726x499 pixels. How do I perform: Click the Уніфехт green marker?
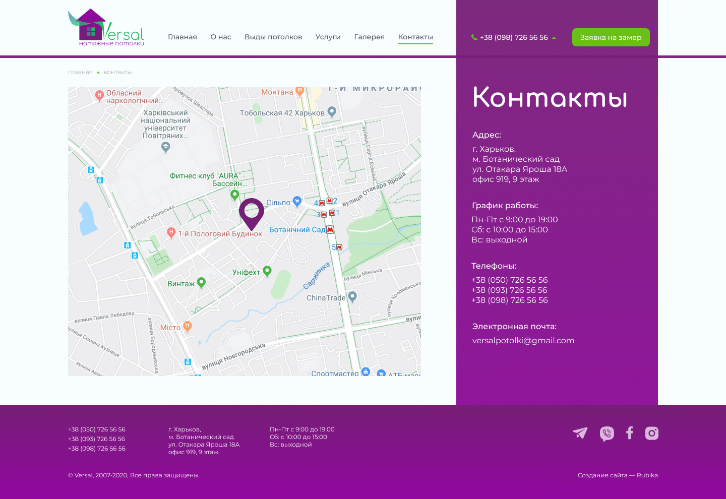pyautogui.click(x=267, y=271)
